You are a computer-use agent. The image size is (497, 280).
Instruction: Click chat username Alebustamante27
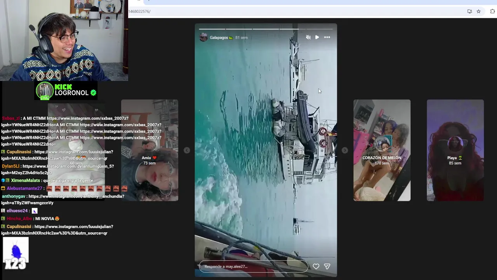(x=24, y=188)
